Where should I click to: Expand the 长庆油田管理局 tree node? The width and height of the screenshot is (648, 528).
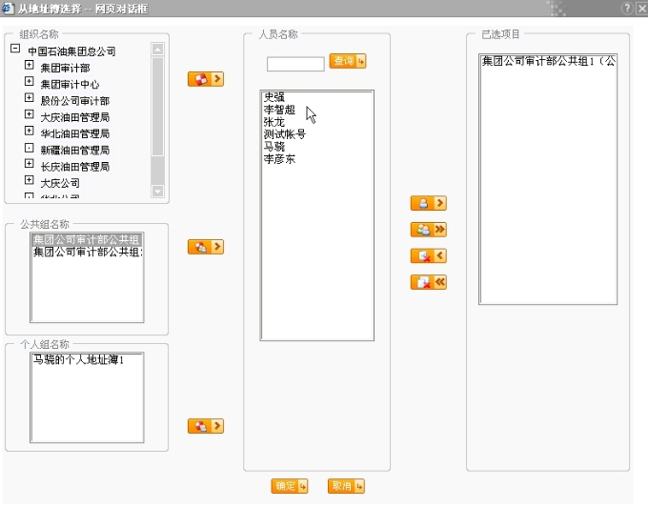[29, 165]
